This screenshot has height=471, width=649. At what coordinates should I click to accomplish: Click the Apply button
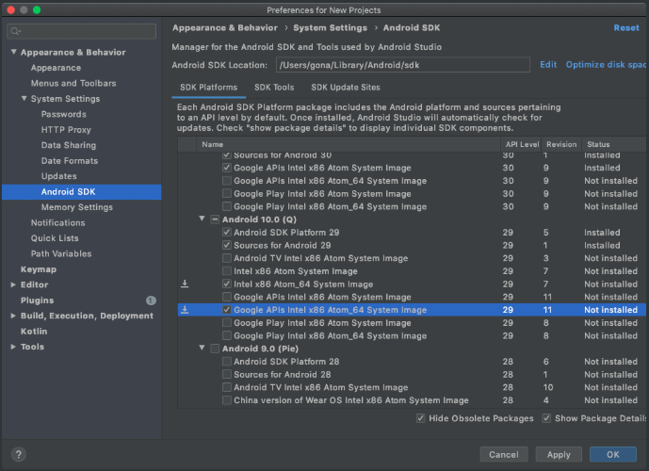coord(559,454)
